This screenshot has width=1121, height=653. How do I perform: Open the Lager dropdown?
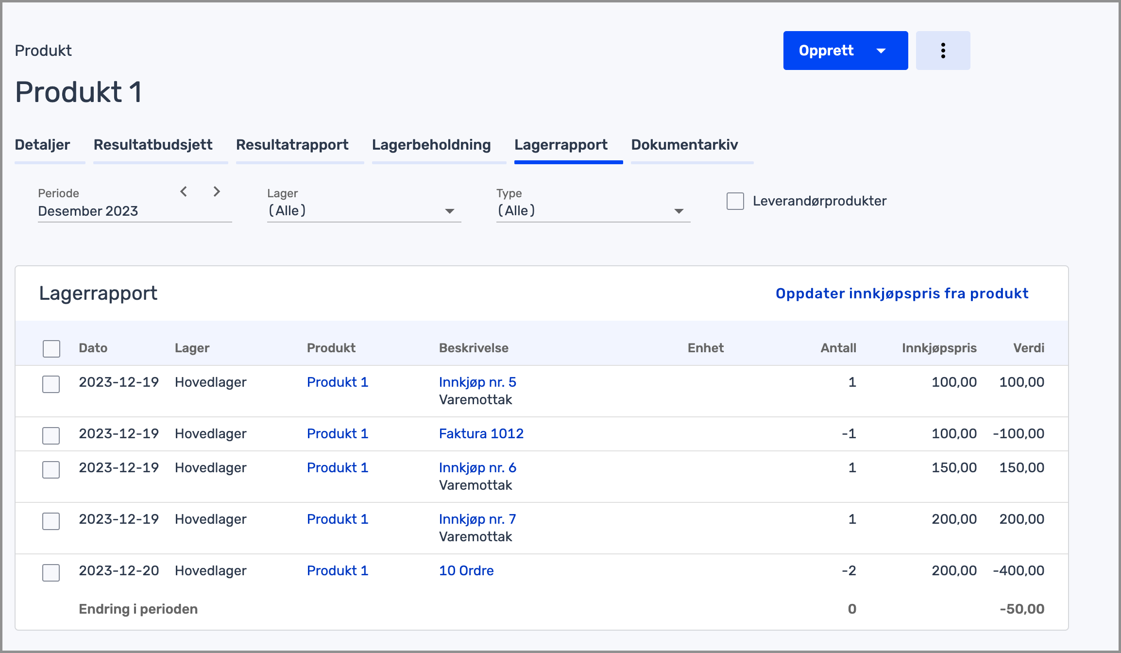[x=364, y=211]
